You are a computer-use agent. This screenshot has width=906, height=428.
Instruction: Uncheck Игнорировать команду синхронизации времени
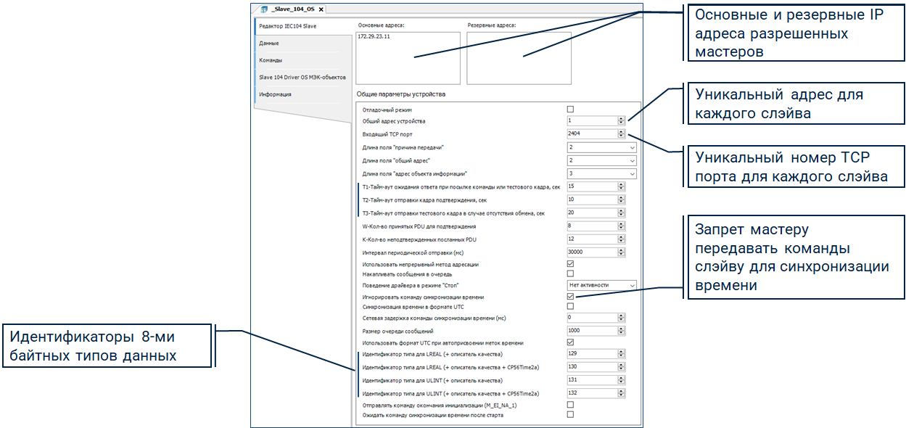(570, 297)
